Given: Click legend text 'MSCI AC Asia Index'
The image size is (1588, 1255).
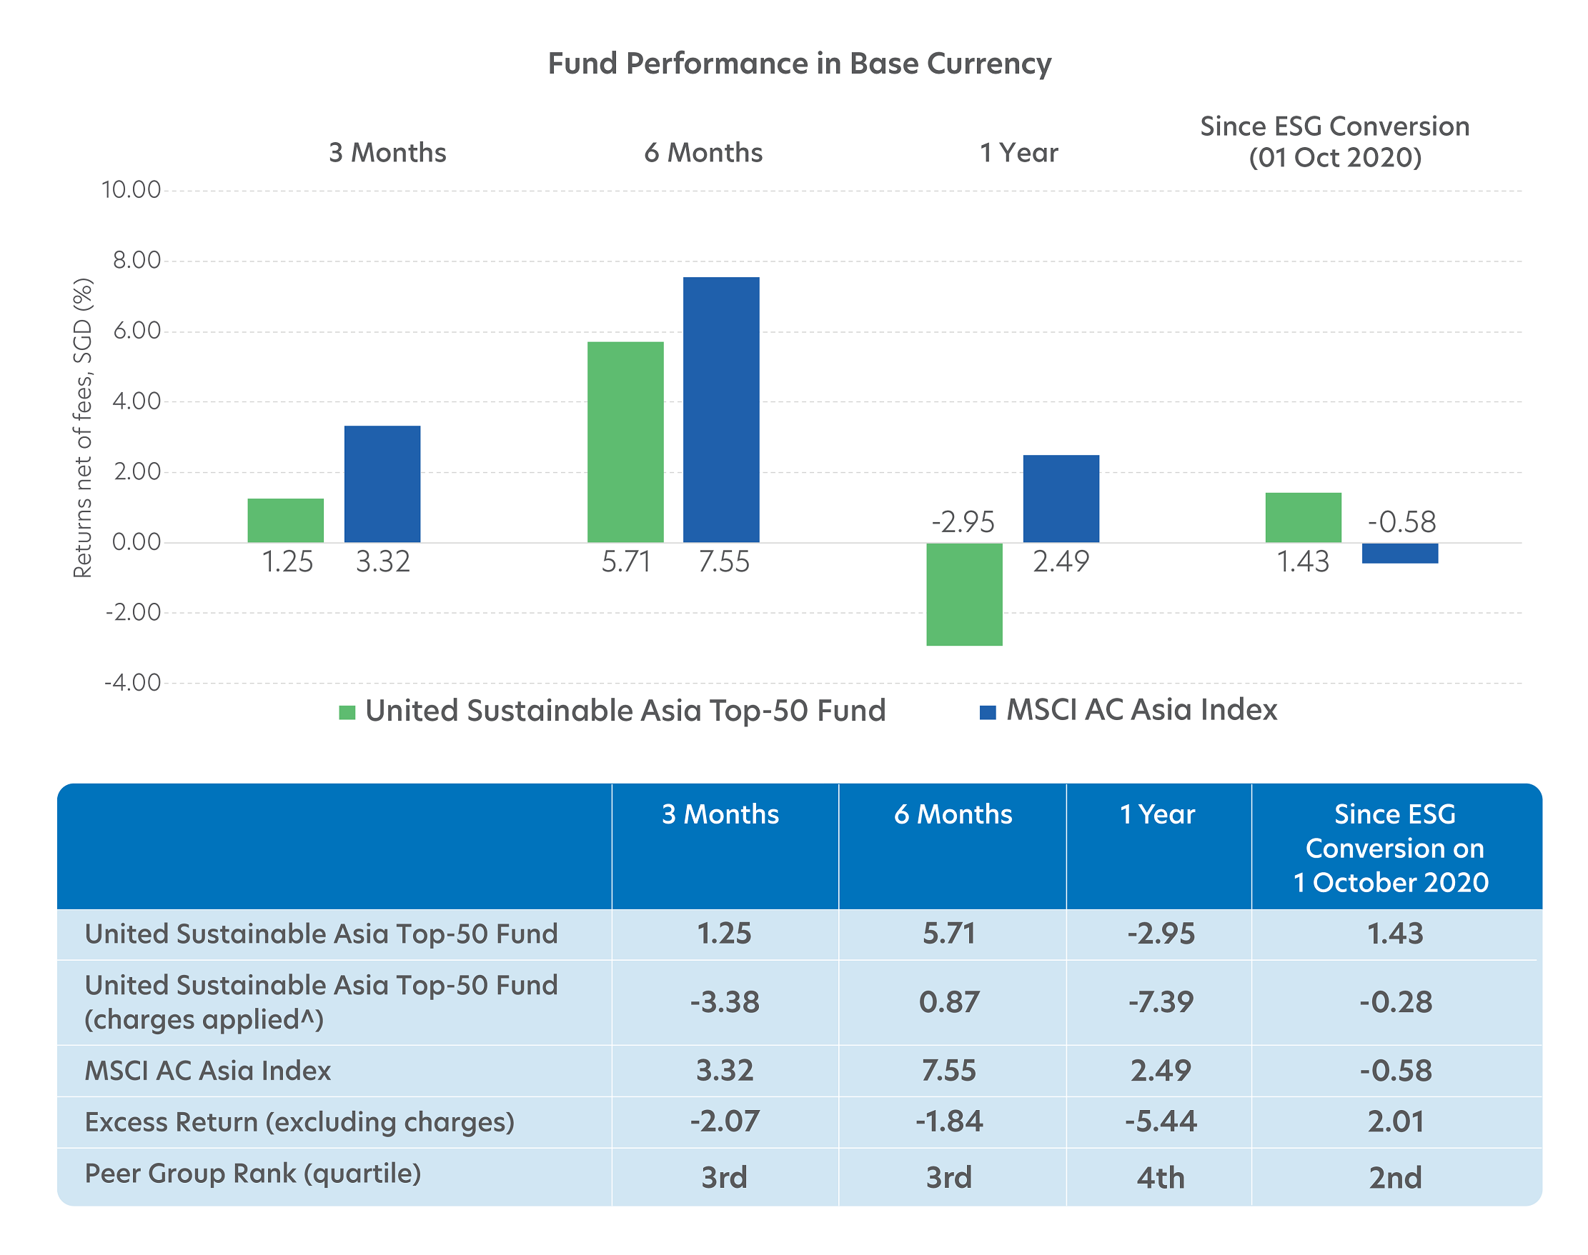Looking at the screenshot, I should click(1142, 710).
